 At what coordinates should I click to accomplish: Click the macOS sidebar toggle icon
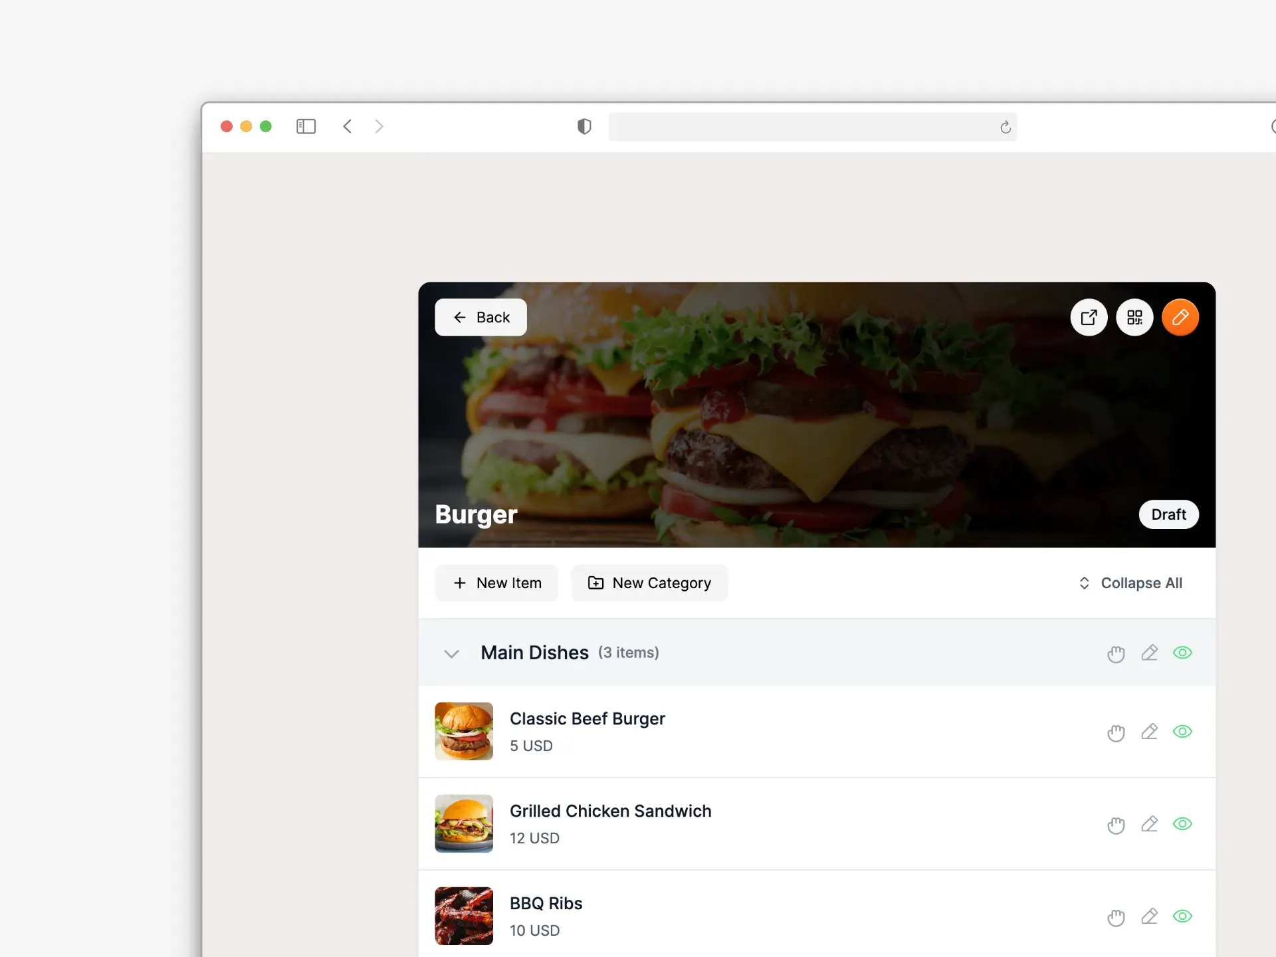click(x=306, y=126)
